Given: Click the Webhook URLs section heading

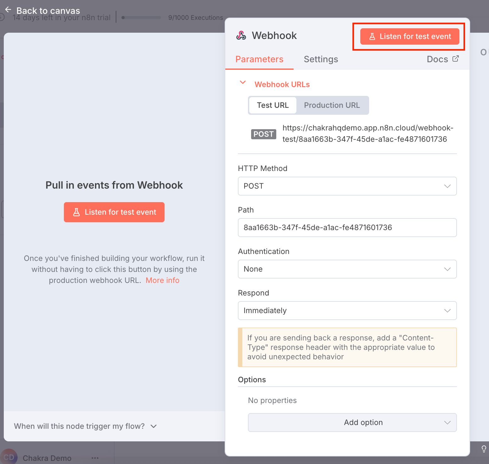Looking at the screenshot, I should tap(282, 85).
